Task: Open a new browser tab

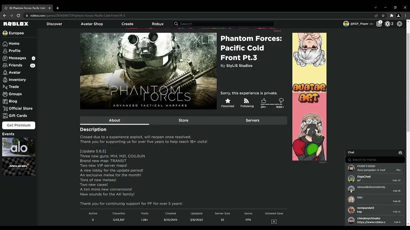Action: click(x=58, y=8)
